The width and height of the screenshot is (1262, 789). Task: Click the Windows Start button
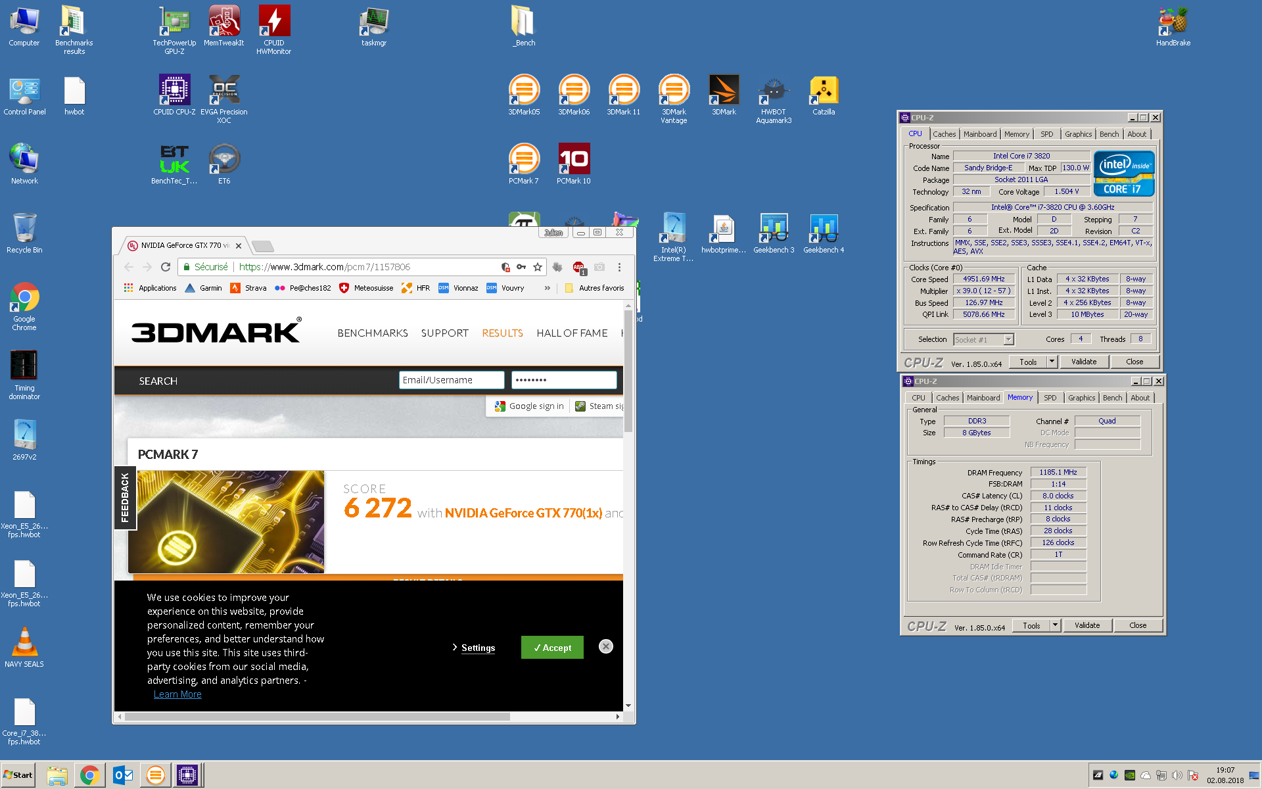pos(18,775)
